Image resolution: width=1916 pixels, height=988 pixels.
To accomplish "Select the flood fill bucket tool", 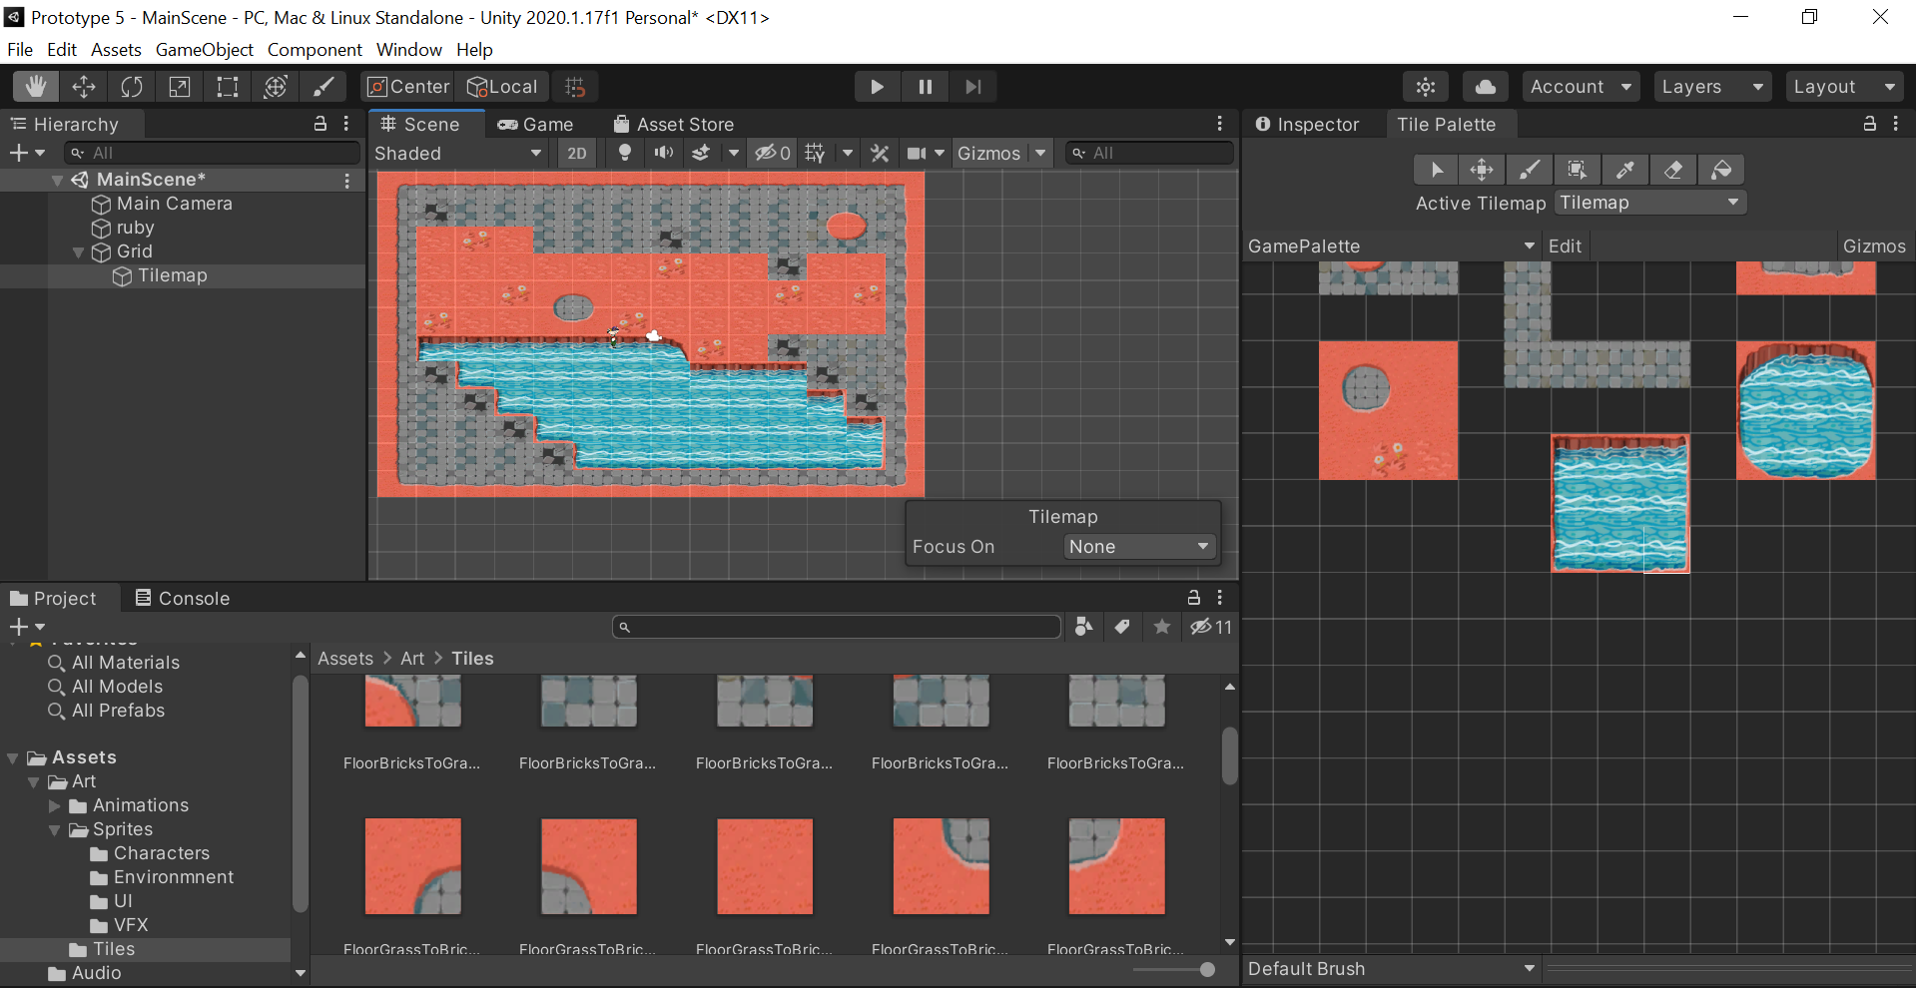I will 1721,170.
